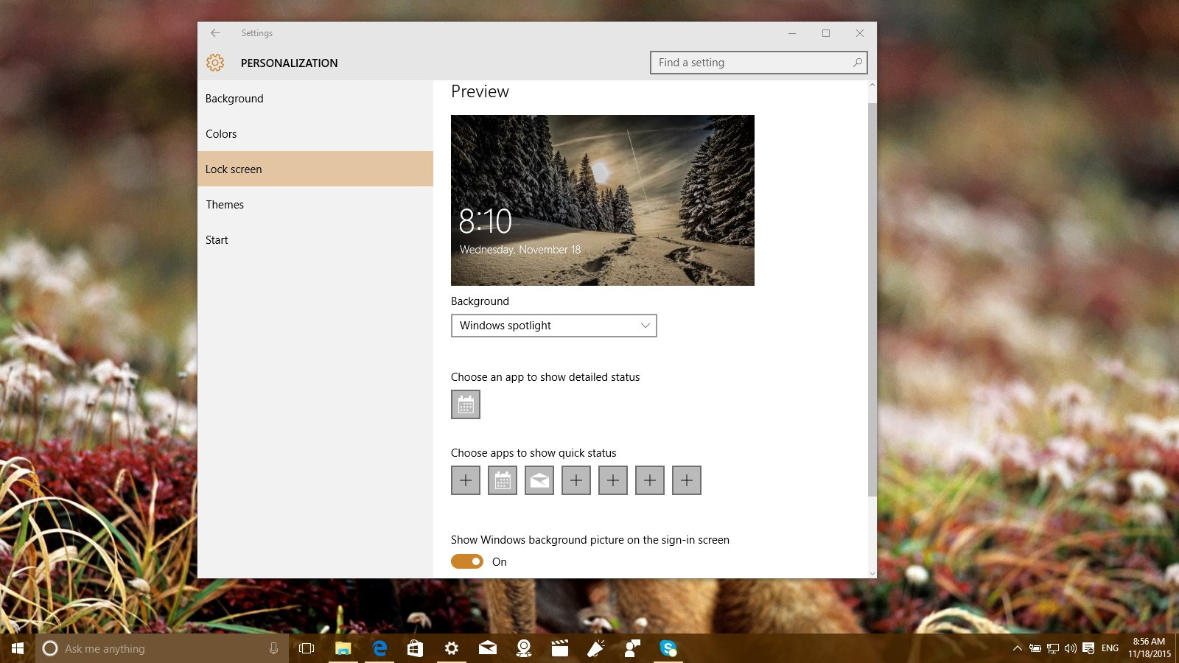The width and height of the screenshot is (1179, 663).
Task: Turn off Windows background picture on sign-in screen
Action: (467, 561)
